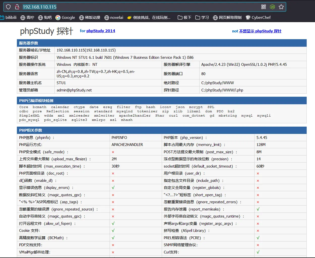This screenshot has height=258, width=315.
Task: Open the 贴吧 bookmark
Action: [45, 17]
